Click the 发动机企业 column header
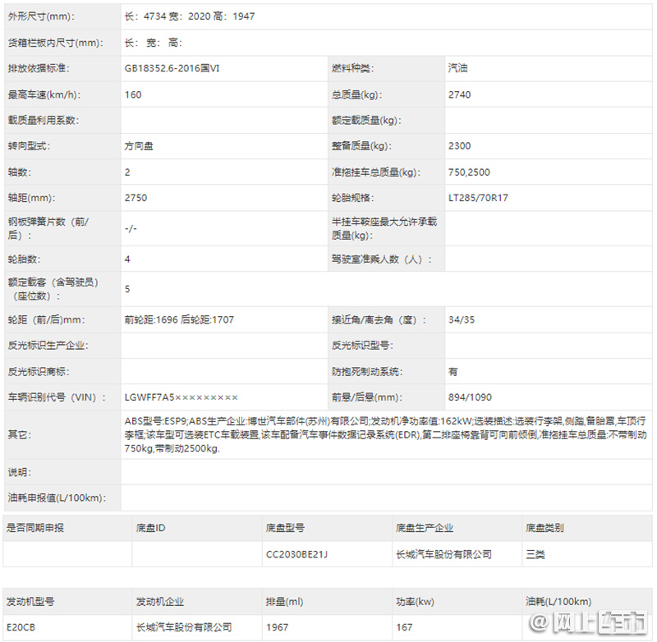 (x=160, y=602)
